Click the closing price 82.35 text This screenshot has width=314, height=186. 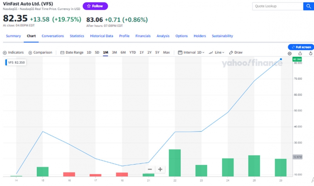[15, 18]
